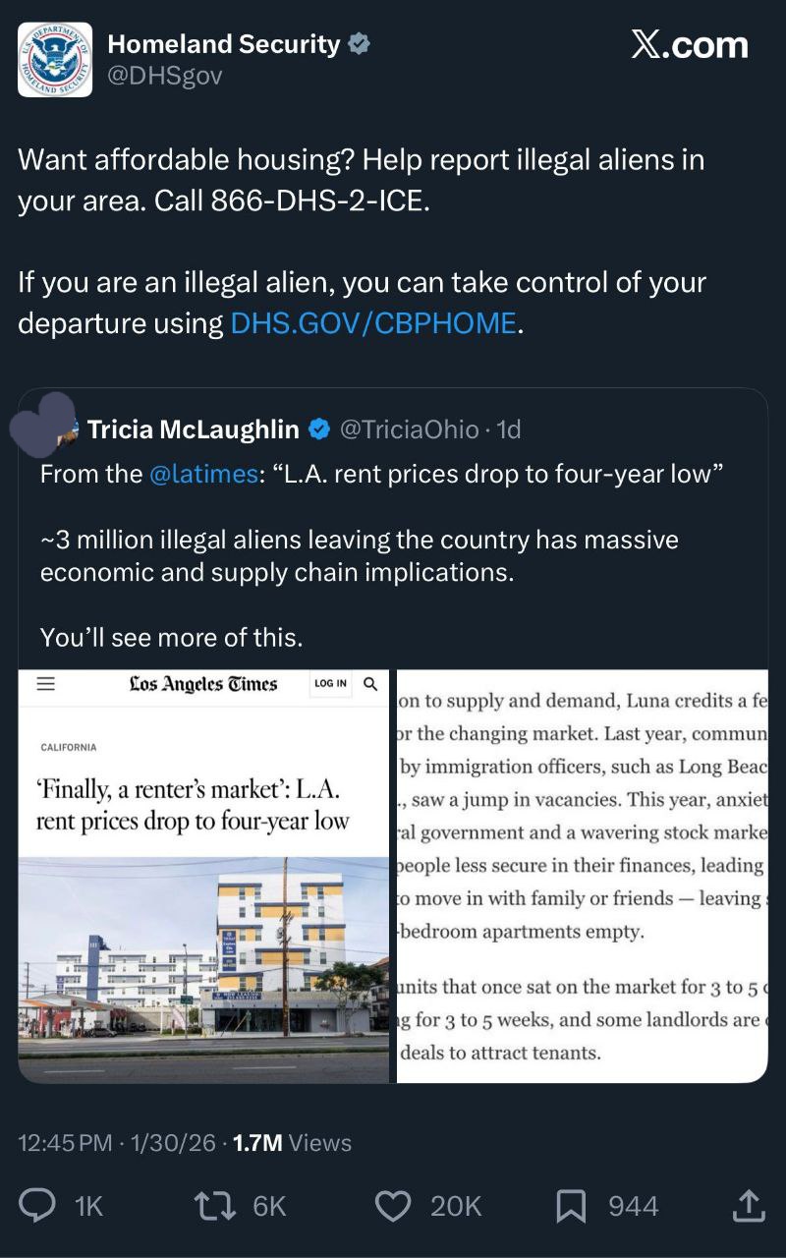
Task: Click the @DHSgov handle
Action: (165, 76)
